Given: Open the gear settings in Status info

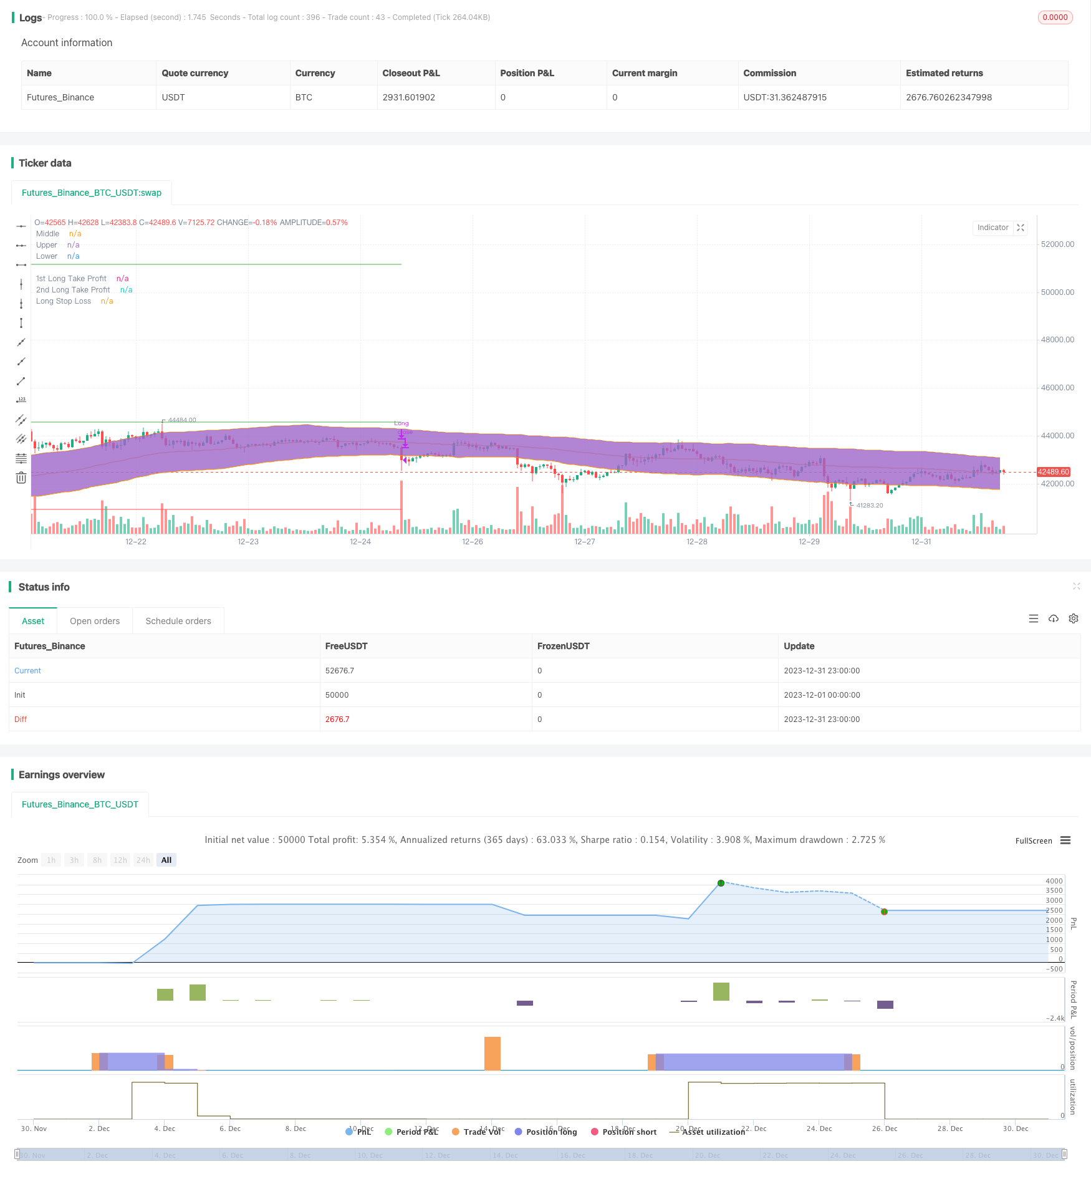Looking at the screenshot, I should pyautogui.click(x=1074, y=618).
